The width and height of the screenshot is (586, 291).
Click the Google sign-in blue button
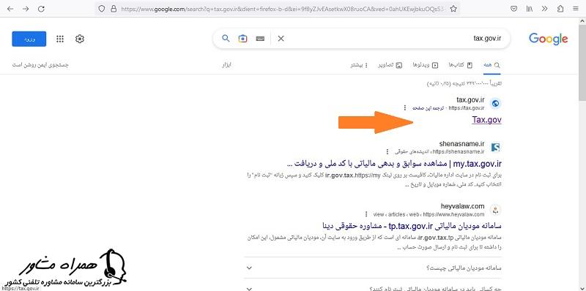coord(29,39)
